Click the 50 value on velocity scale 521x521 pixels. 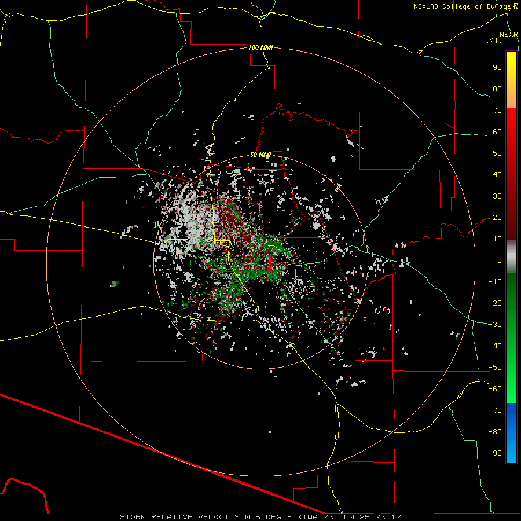click(x=497, y=153)
